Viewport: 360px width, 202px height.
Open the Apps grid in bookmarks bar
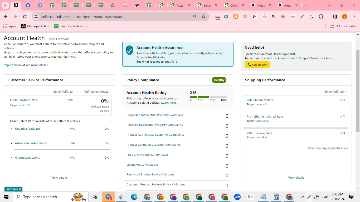pos(9,26)
